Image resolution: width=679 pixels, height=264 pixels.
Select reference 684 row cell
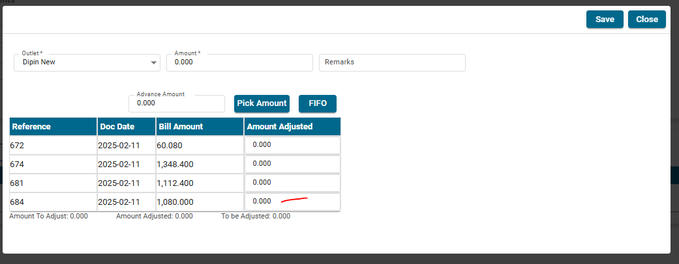point(53,202)
